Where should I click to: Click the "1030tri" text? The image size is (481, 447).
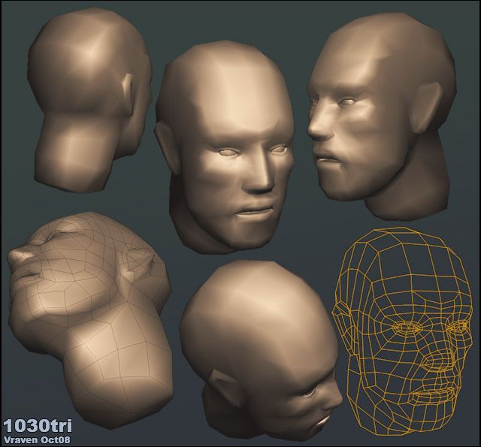(x=38, y=426)
